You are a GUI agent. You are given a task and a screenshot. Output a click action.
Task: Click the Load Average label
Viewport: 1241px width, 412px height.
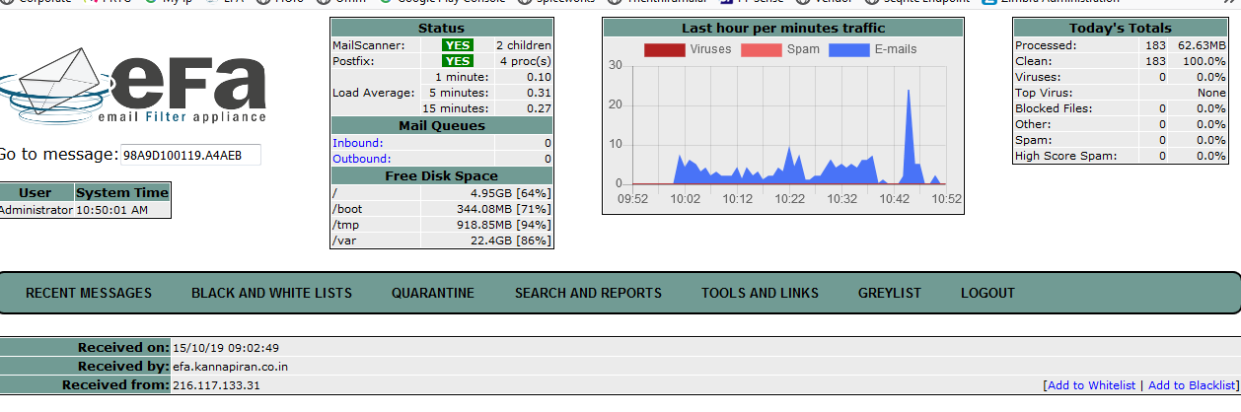point(374,93)
